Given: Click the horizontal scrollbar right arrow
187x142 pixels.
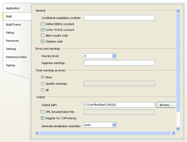Looking at the screenshot, I should click(174, 133).
